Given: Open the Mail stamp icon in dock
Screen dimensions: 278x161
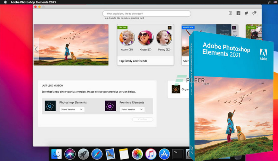Looking at the screenshot, I should coord(110,154).
